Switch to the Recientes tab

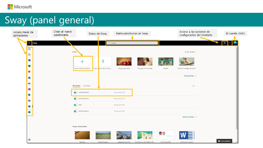tap(77, 86)
